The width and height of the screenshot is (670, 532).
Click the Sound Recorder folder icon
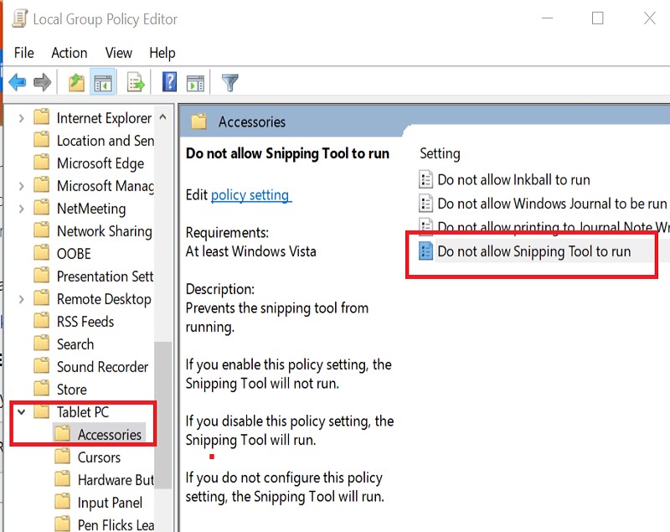(x=41, y=366)
